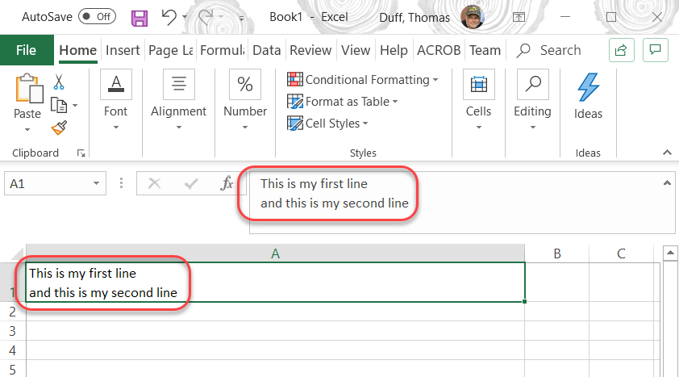Expand the Conditional Formatting dropdown
Viewport: 679px width, 377px height.
point(363,80)
